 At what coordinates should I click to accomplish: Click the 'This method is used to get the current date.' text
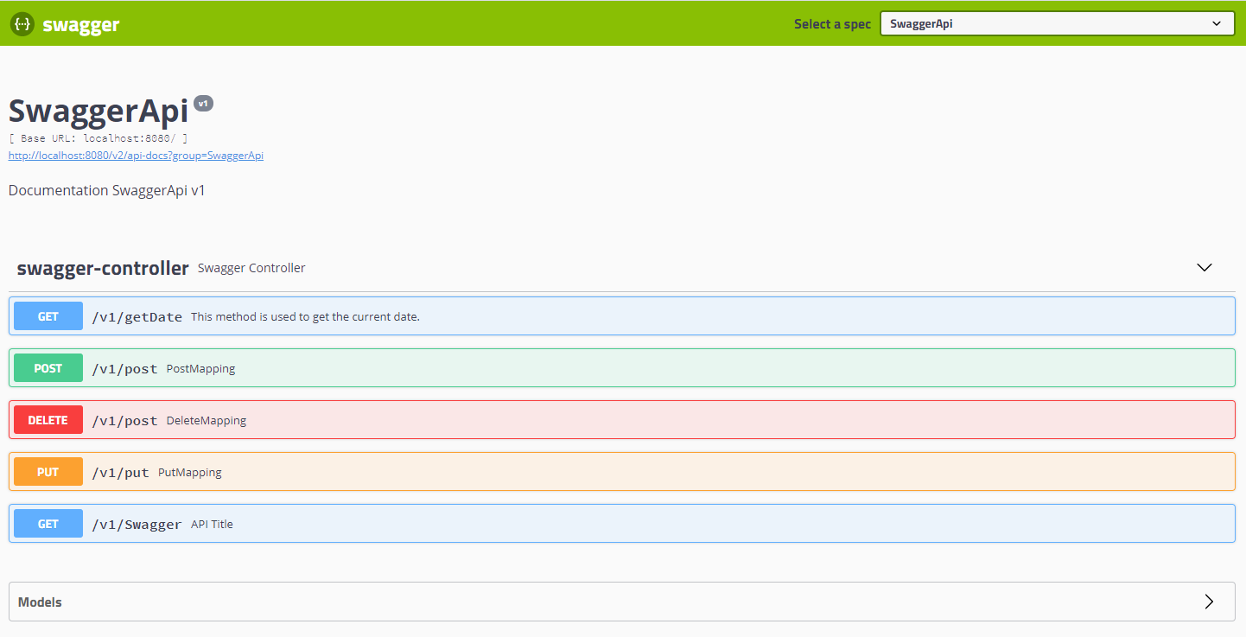[x=305, y=317]
